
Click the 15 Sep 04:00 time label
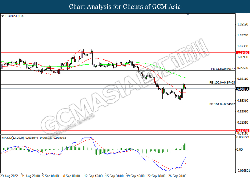pos(115,176)
